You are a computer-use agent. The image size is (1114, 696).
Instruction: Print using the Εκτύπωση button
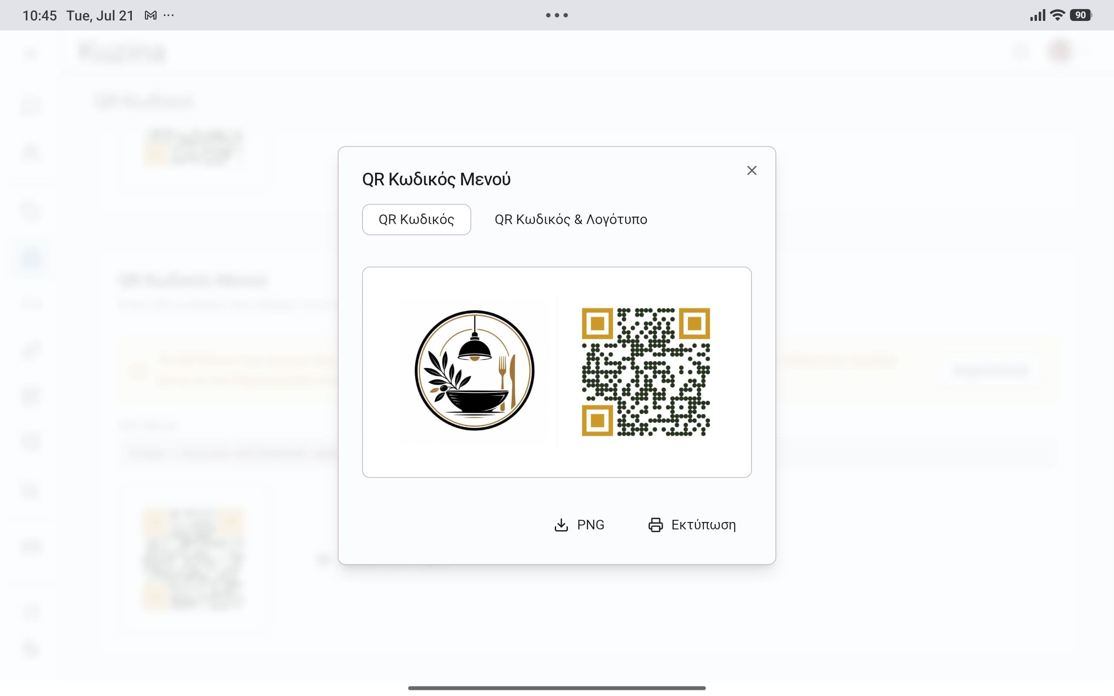[692, 525]
